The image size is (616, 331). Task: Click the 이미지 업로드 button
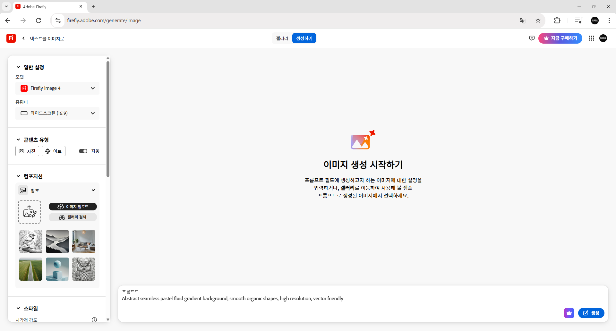[73, 207]
